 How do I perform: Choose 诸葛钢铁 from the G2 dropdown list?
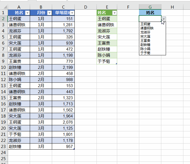[152, 28]
